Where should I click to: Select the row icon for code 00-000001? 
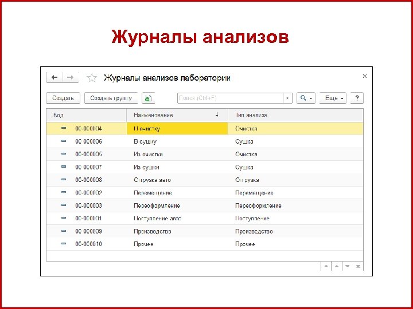[64, 218]
